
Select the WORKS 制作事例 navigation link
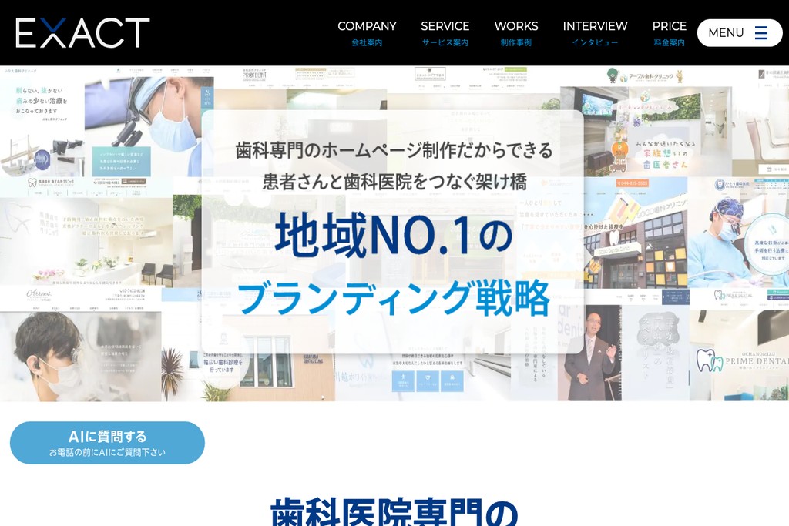(516, 33)
